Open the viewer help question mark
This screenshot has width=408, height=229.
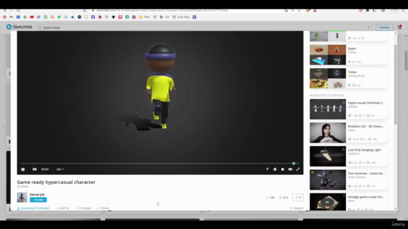pos(267,169)
